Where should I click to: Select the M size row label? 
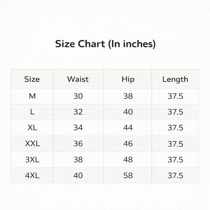pyautogui.click(x=32, y=96)
